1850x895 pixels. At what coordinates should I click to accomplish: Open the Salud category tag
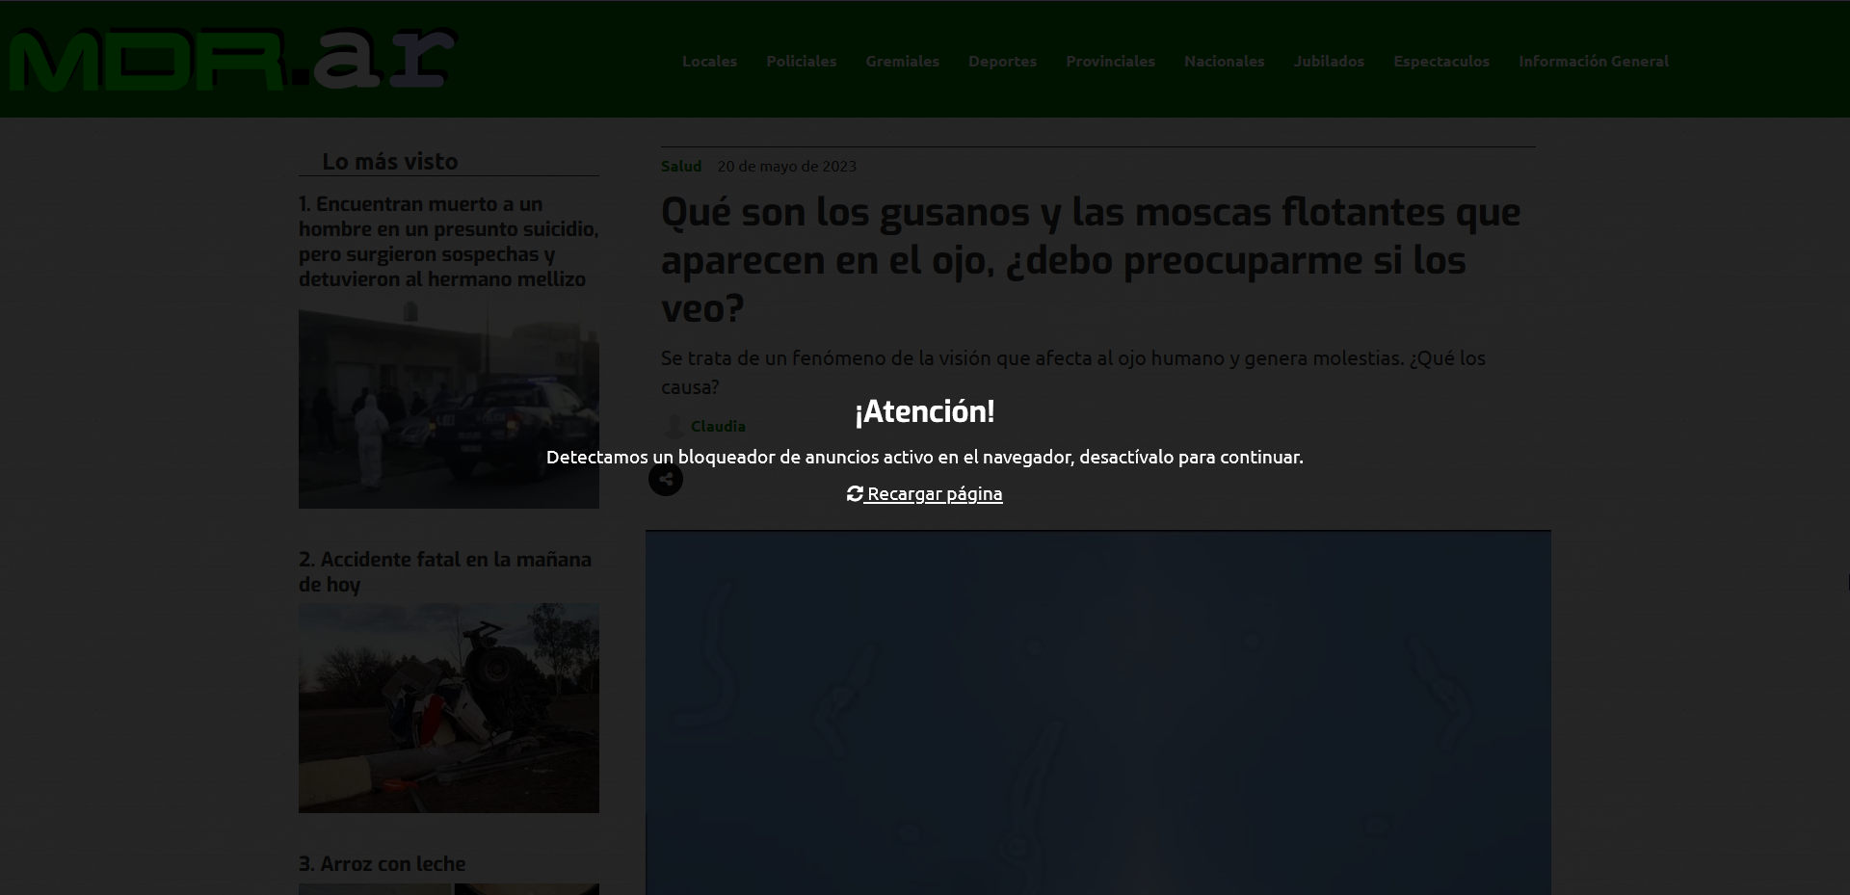[680, 166]
